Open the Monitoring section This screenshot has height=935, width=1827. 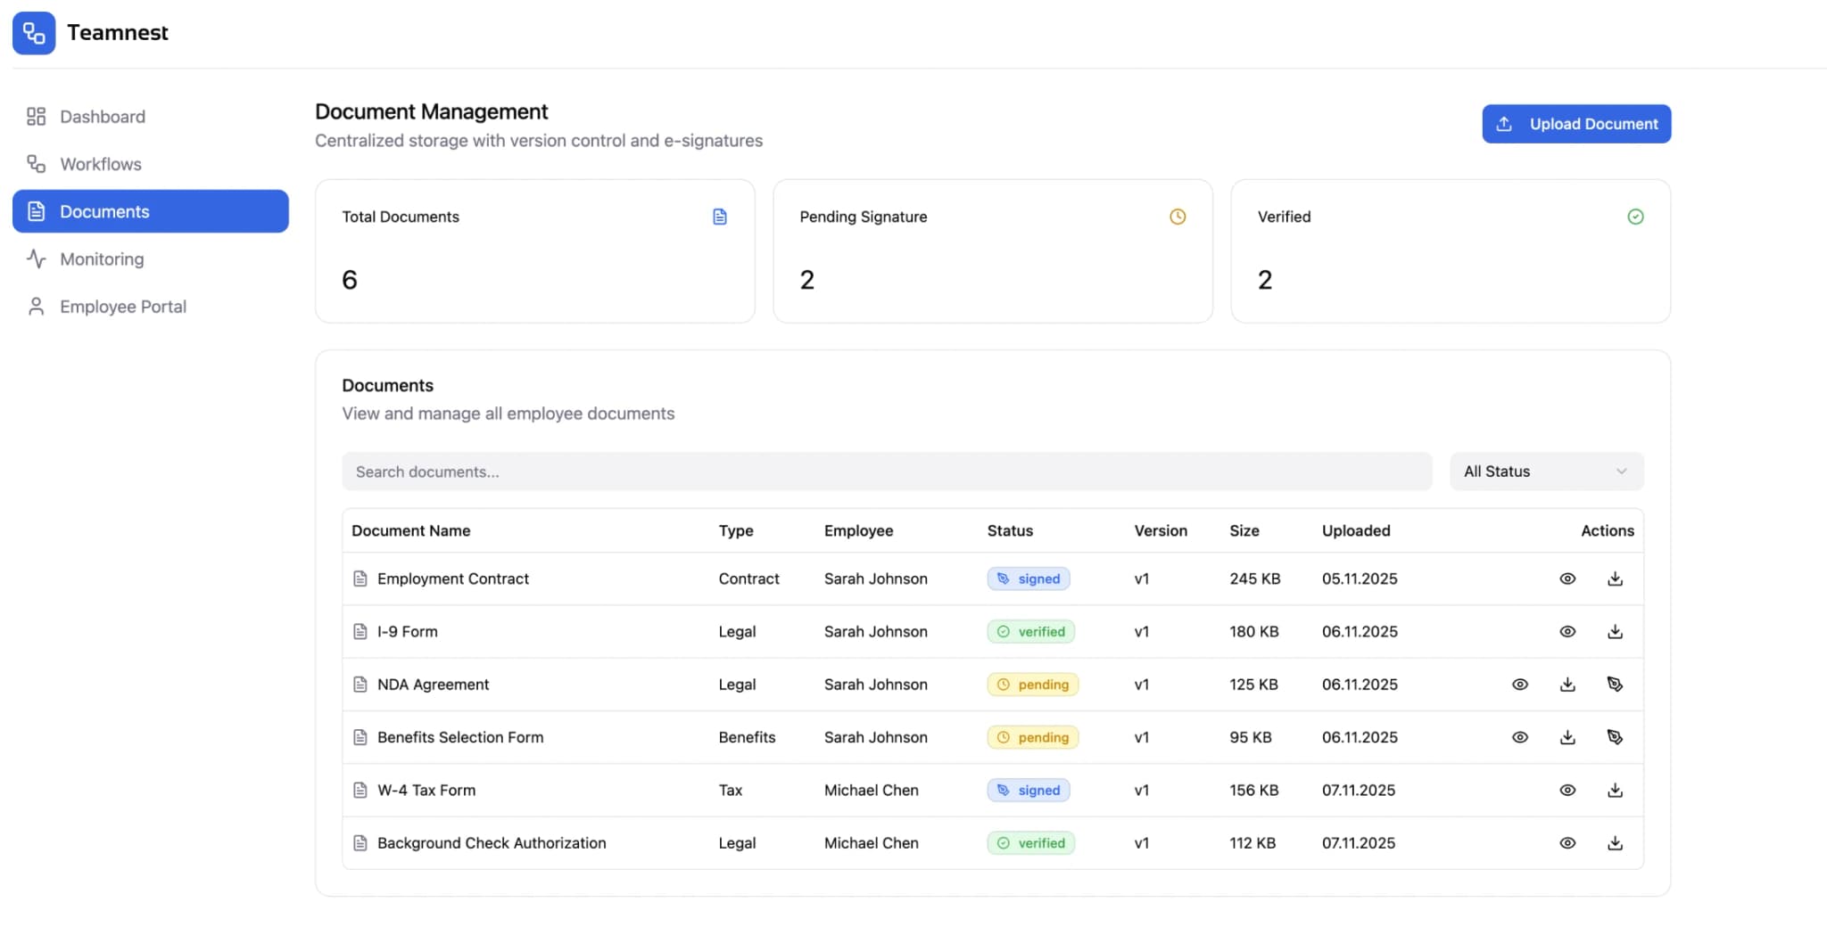pos(101,258)
